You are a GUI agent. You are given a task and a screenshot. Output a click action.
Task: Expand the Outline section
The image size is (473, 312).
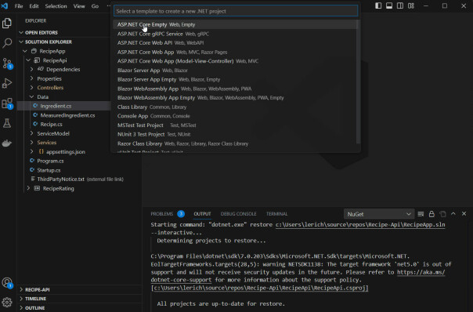point(21,308)
